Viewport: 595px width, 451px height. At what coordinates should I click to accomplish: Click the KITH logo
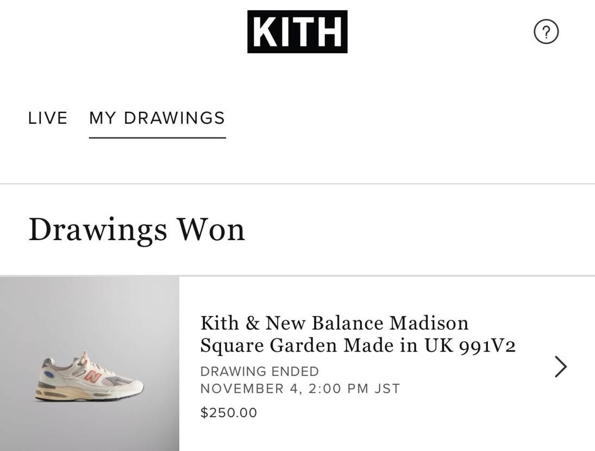pos(297,32)
